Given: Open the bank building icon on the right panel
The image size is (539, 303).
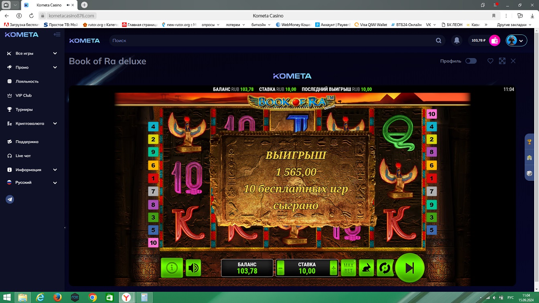Looking at the screenshot, I should pyautogui.click(x=529, y=158).
